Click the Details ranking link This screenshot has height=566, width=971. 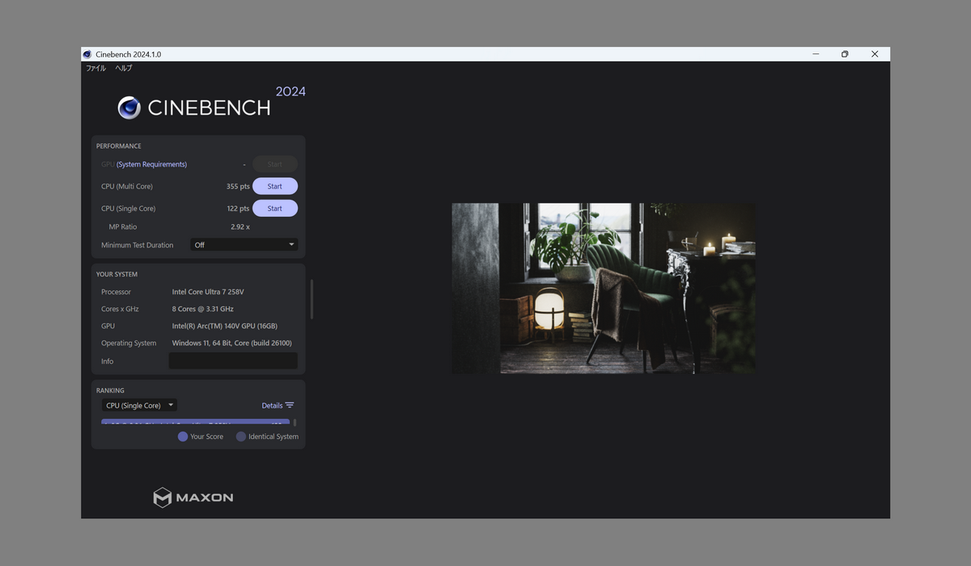(272, 405)
